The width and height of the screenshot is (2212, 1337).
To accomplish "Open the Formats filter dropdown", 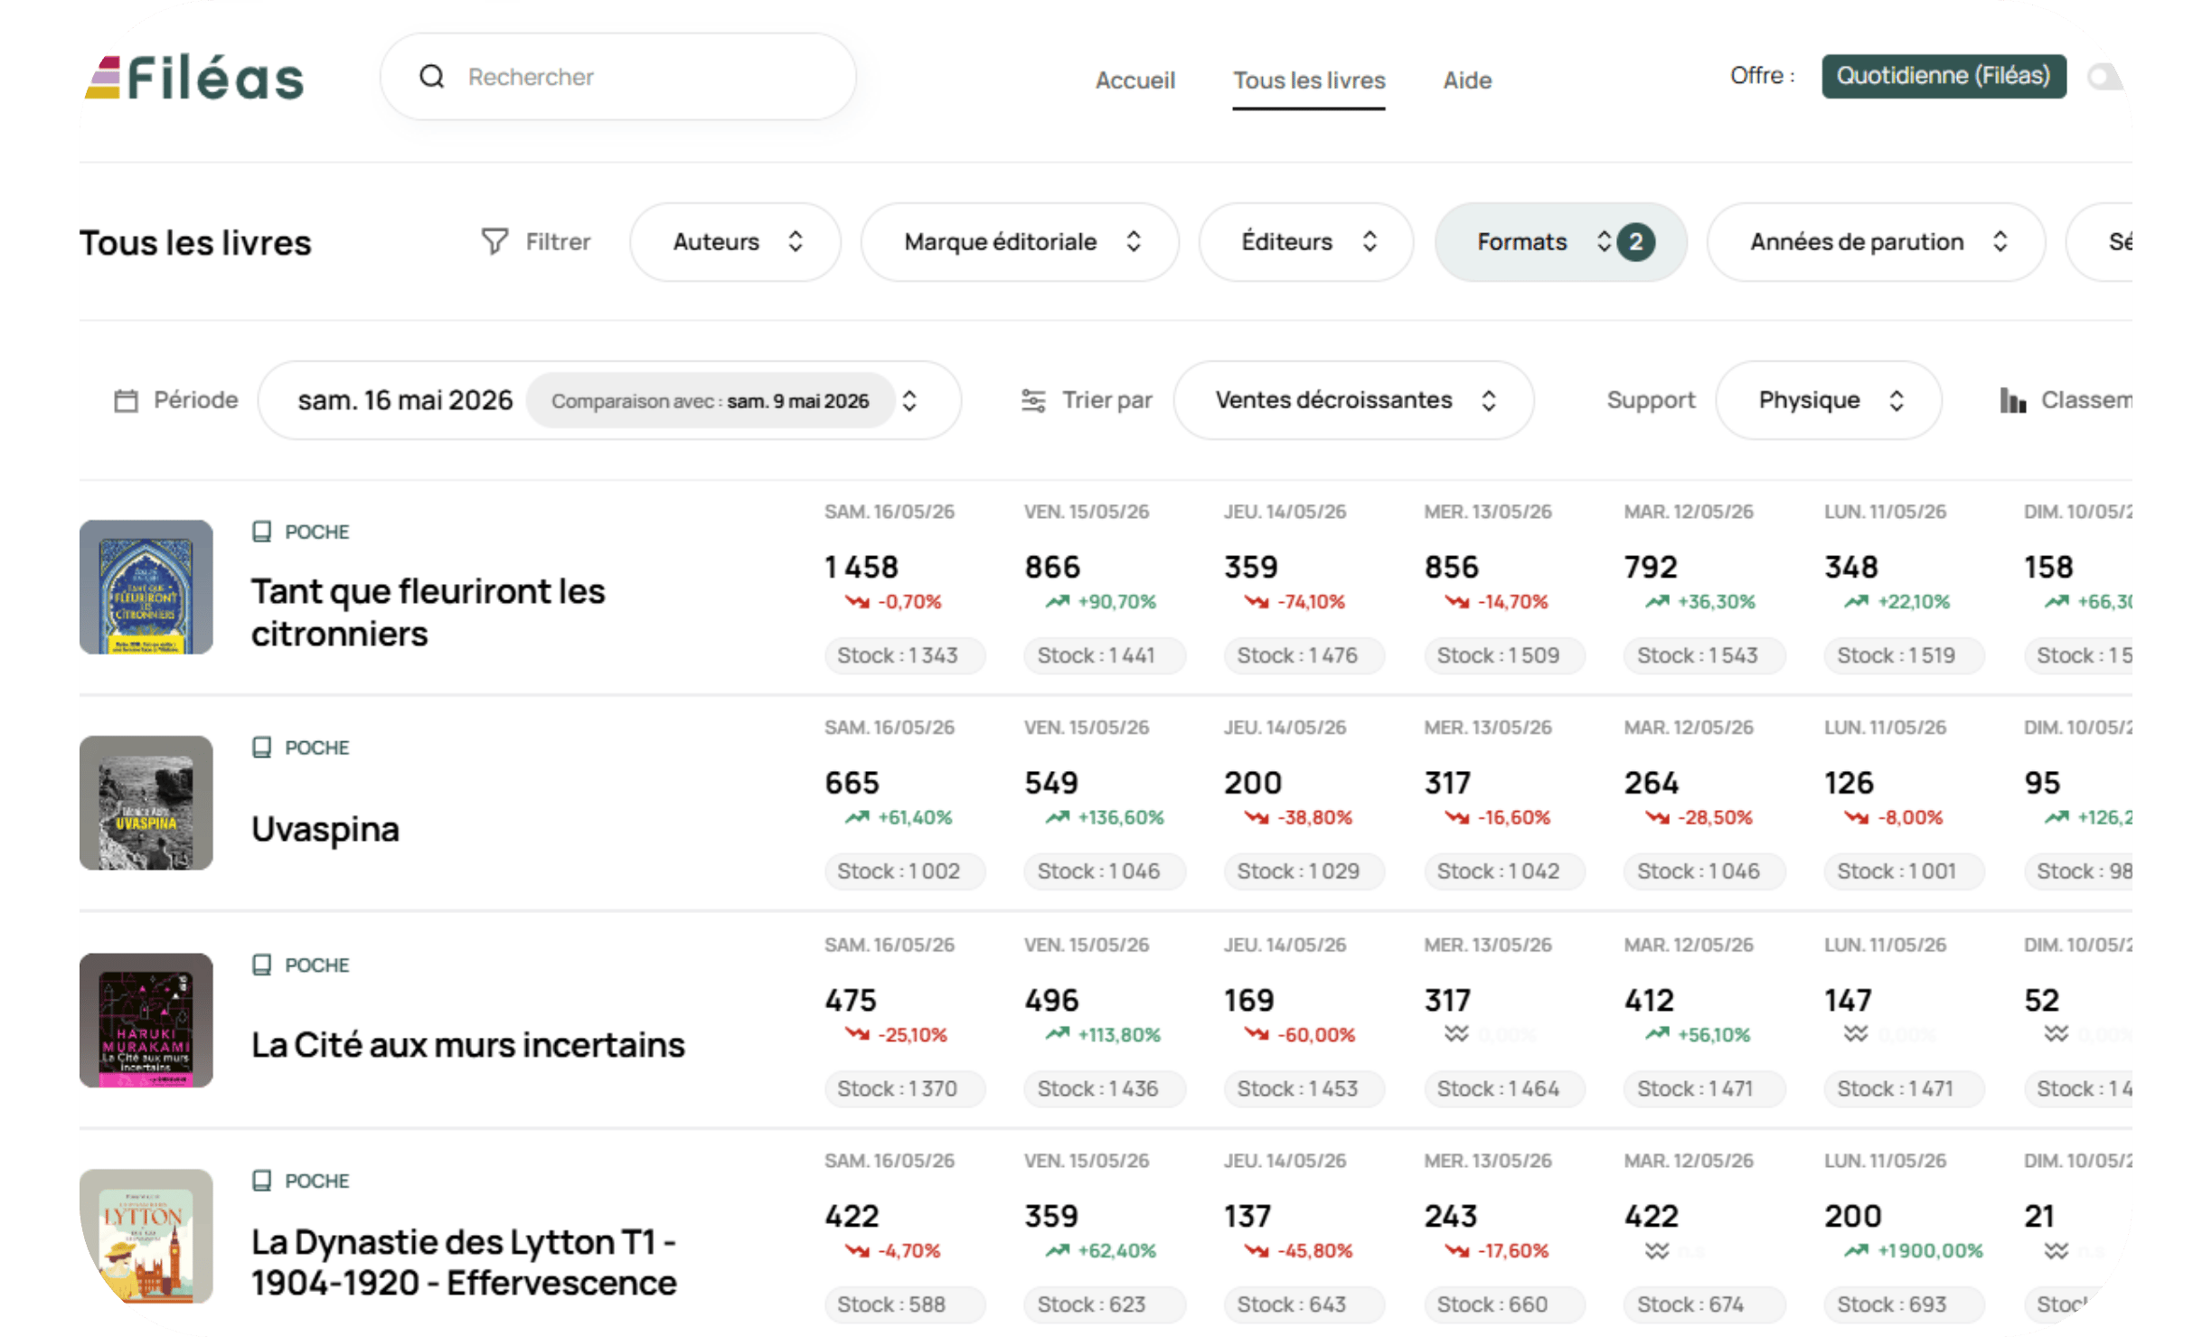I will [1560, 241].
